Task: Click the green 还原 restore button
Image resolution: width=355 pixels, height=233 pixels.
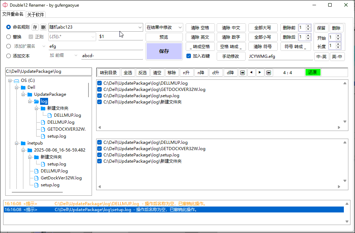Action: [312, 72]
